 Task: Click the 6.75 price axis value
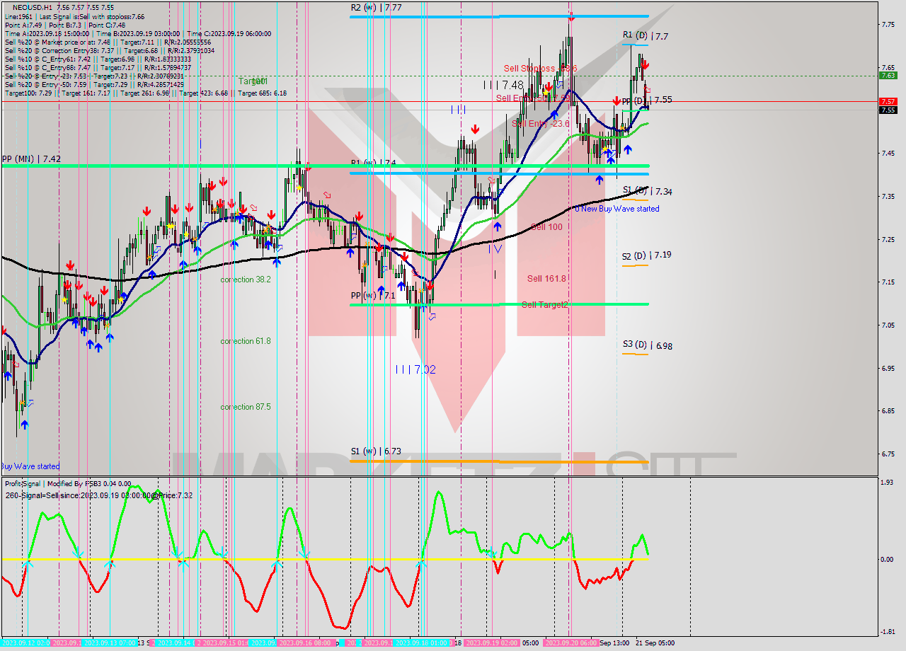click(x=889, y=454)
